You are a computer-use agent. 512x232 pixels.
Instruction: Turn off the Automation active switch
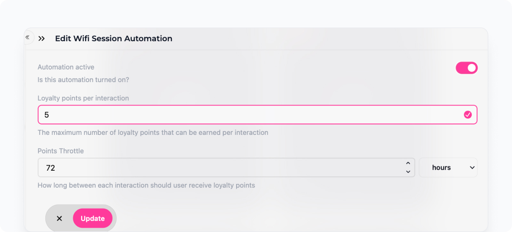click(467, 68)
